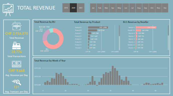This screenshot has width=173, height=96.
Task: Filter by the Feb month button
Action: (x=100, y=8)
